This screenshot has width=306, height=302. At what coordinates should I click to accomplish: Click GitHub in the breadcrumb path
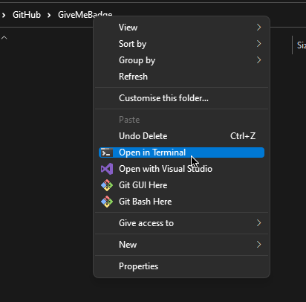click(27, 15)
